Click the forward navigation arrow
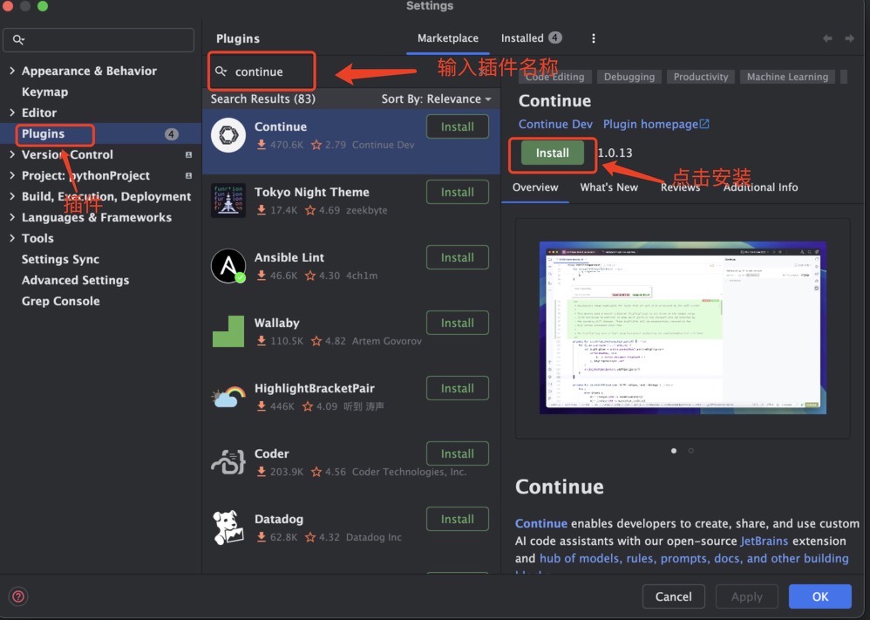This screenshot has width=870, height=620. click(x=849, y=38)
